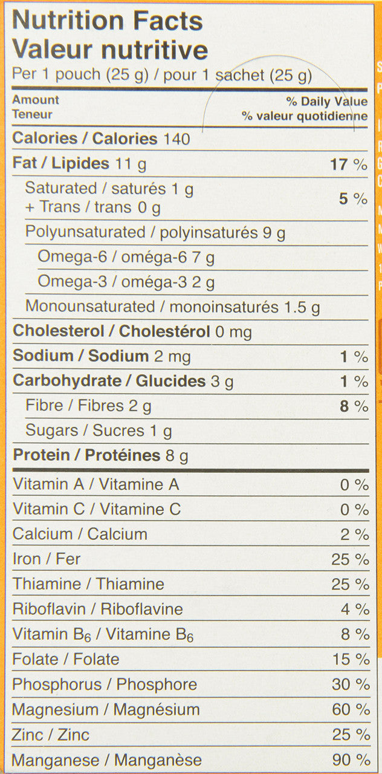This screenshot has width=382, height=774.
Task: Select the Carbohydrate / Glucides 3 g row
Action: point(123,382)
